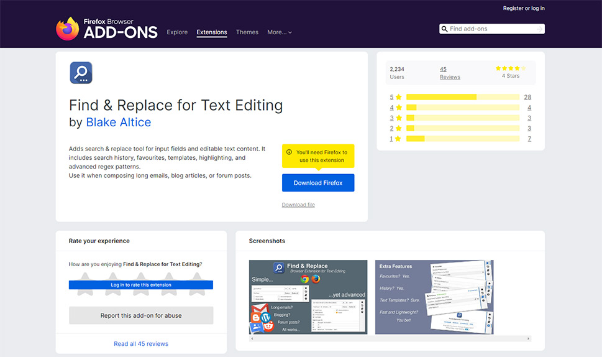Click the info icon in Firefox notice
Screen dimensions: 602x357
coord(289,152)
